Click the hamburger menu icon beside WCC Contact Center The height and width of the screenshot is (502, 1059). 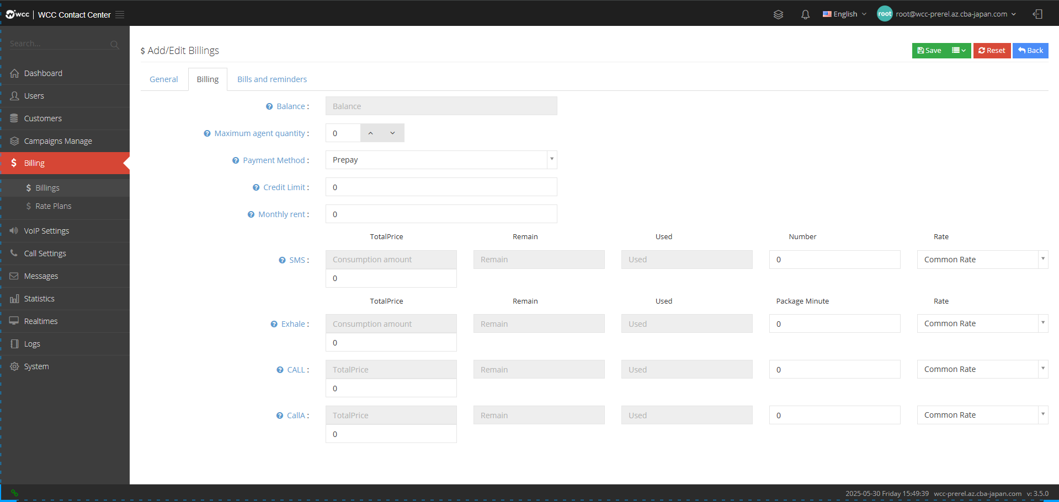point(120,15)
